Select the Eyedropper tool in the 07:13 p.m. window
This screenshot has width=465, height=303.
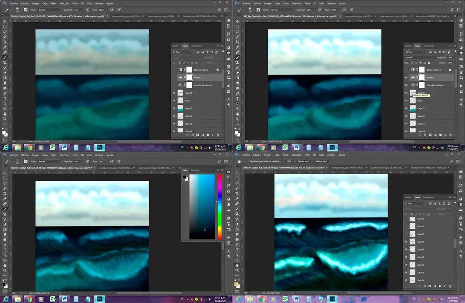pos(238,47)
